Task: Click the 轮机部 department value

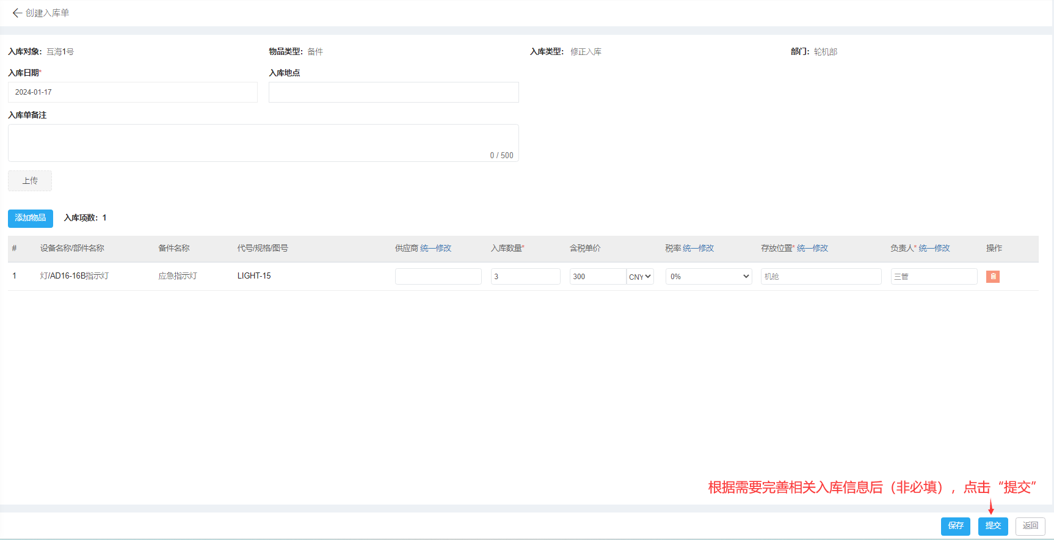Action: pyautogui.click(x=826, y=52)
